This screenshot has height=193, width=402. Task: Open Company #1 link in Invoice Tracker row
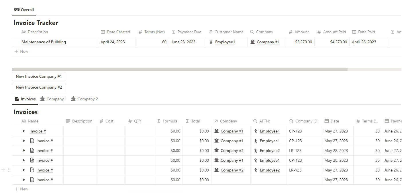point(268,42)
